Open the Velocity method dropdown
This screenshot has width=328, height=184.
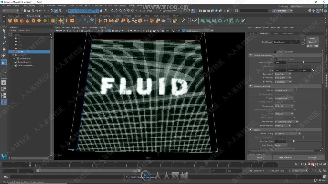284,98
